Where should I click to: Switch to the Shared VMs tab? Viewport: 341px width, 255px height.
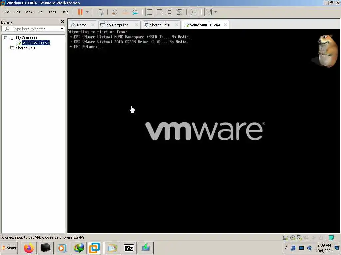[x=159, y=25]
